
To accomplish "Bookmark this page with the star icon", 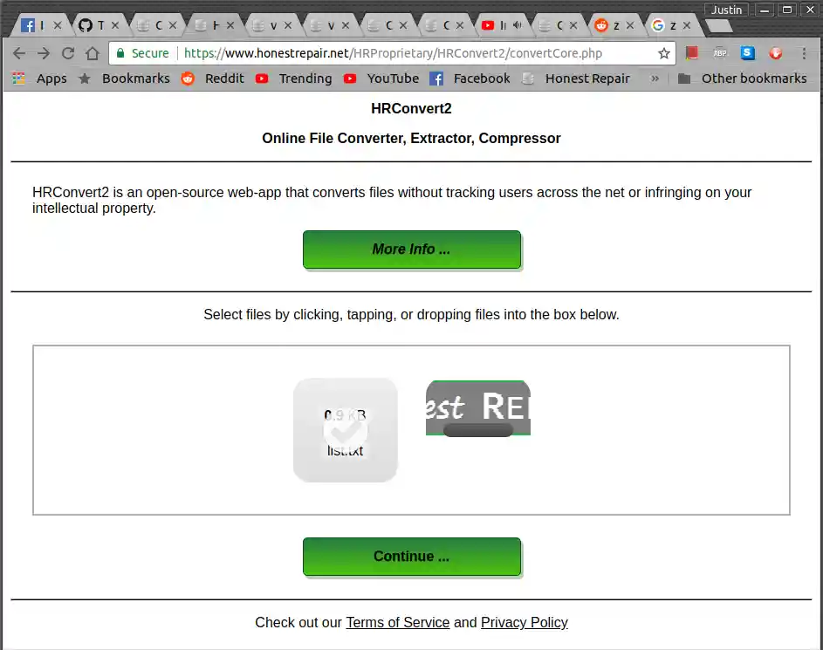I will pyautogui.click(x=664, y=52).
